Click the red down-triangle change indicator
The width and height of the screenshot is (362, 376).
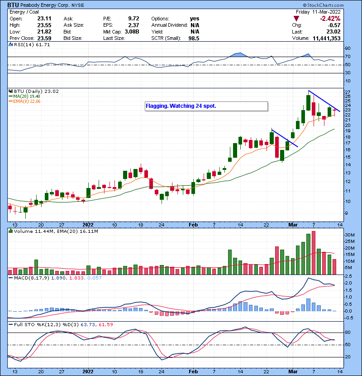(296, 19)
